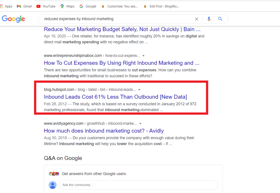Click the Google logo

[x=13, y=19]
